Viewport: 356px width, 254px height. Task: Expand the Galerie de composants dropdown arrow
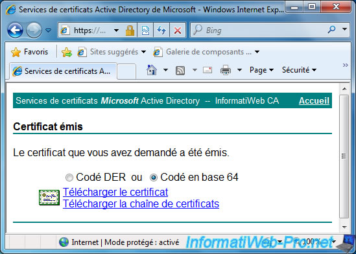[257, 52]
